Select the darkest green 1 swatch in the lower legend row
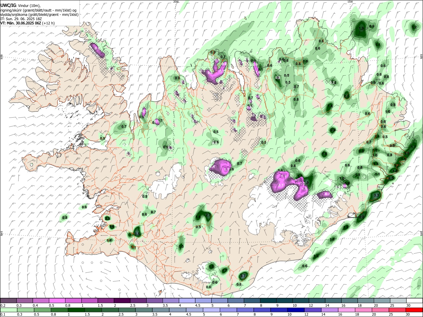The image size is (423, 317). coord(76,310)
